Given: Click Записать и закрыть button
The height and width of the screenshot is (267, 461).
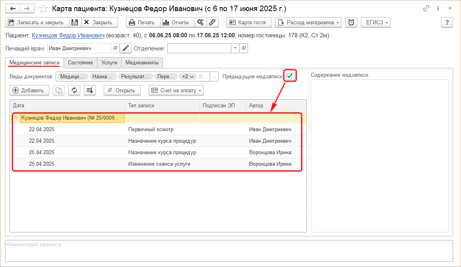Looking at the screenshot, I should [x=37, y=22].
